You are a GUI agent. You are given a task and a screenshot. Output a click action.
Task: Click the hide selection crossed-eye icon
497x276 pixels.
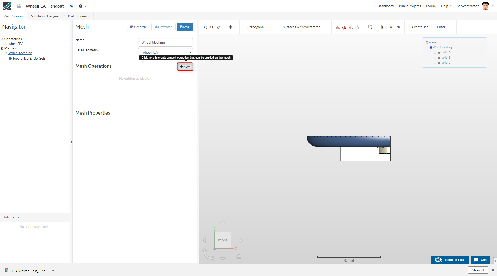[392, 27]
